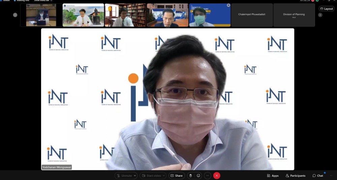
Task: Start video with the camera button
Action: (151, 176)
